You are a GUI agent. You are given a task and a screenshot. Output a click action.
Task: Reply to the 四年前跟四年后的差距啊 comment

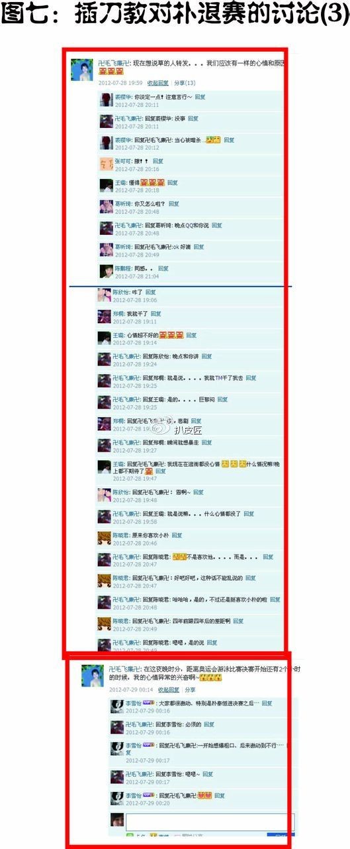[238, 621]
